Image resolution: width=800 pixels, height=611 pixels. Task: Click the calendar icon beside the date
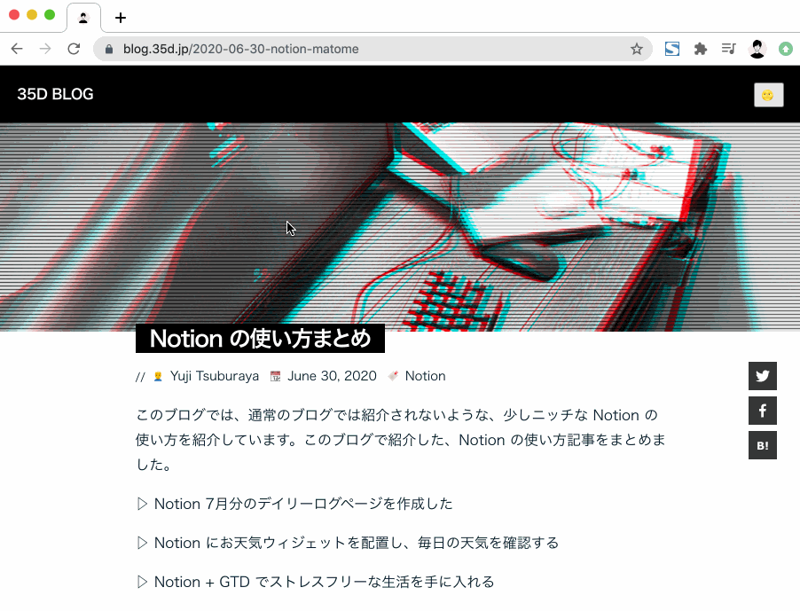[276, 376]
